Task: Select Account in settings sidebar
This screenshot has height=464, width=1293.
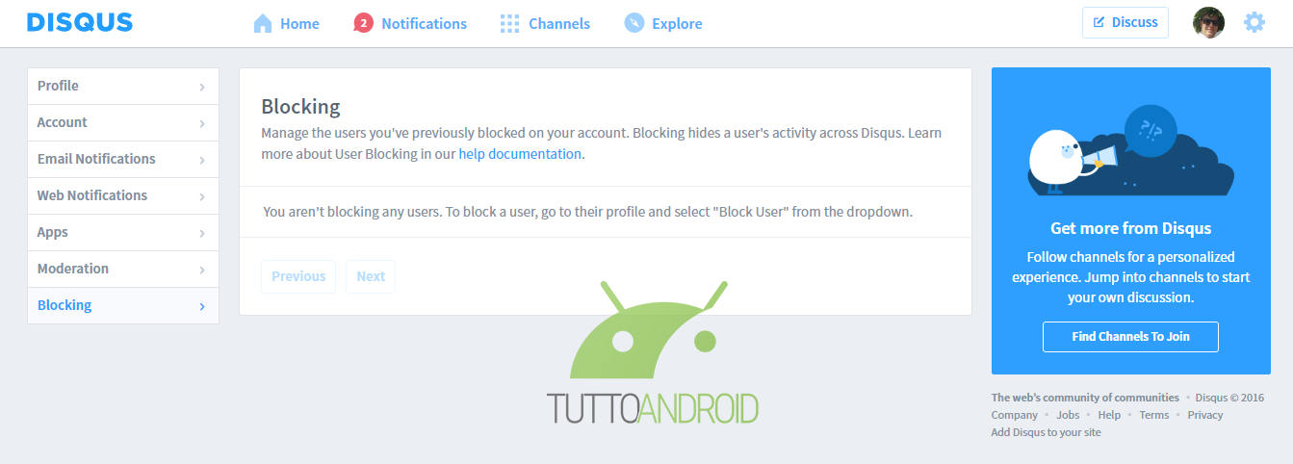Action: point(123,123)
